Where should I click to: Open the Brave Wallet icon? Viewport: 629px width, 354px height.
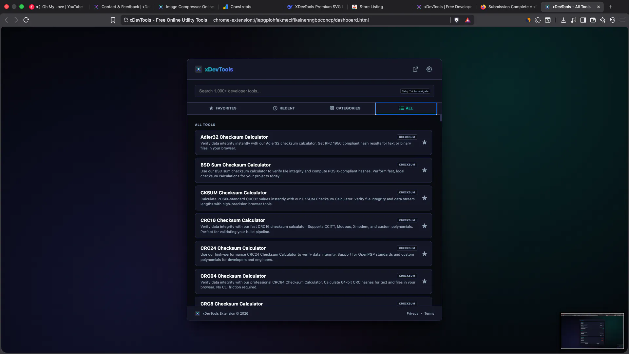593,20
